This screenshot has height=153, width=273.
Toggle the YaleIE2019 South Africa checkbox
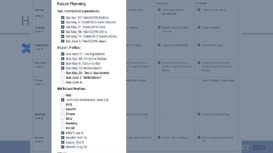click(63, 37)
